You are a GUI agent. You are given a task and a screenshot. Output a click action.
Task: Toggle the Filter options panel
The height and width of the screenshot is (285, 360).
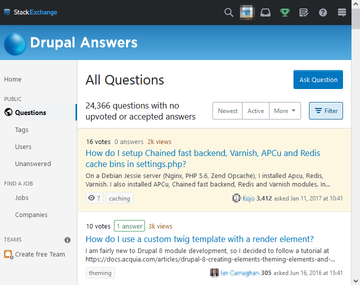[x=325, y=111]
